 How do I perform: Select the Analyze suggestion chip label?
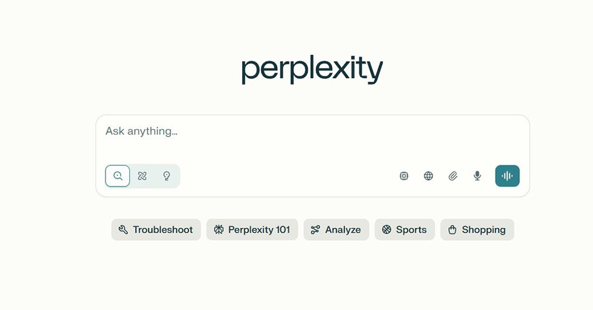(x=343, y=230)
